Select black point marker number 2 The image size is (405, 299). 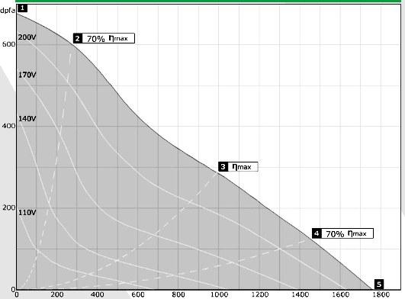point(78,38)
